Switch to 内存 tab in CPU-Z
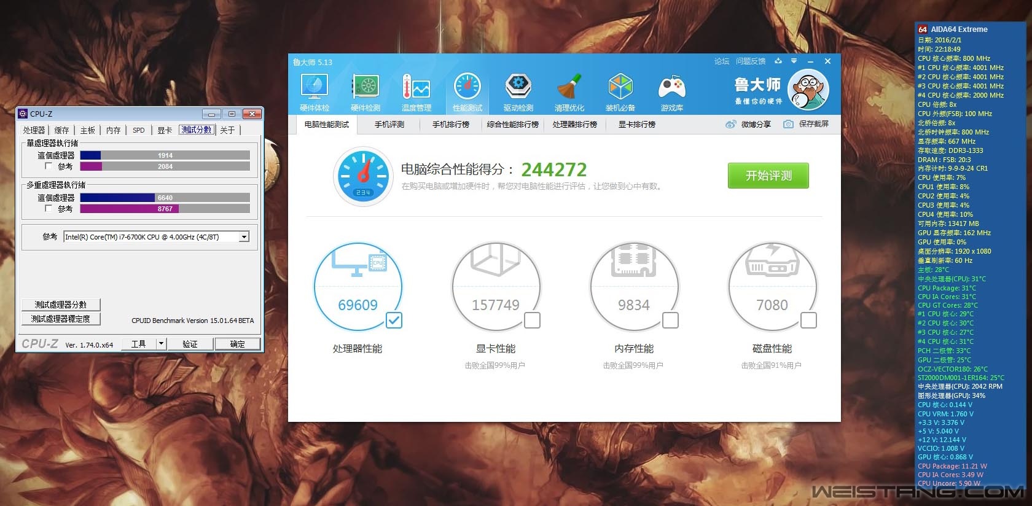The image size is (1032, 506). pyautogui.click(x=114, y=130)
